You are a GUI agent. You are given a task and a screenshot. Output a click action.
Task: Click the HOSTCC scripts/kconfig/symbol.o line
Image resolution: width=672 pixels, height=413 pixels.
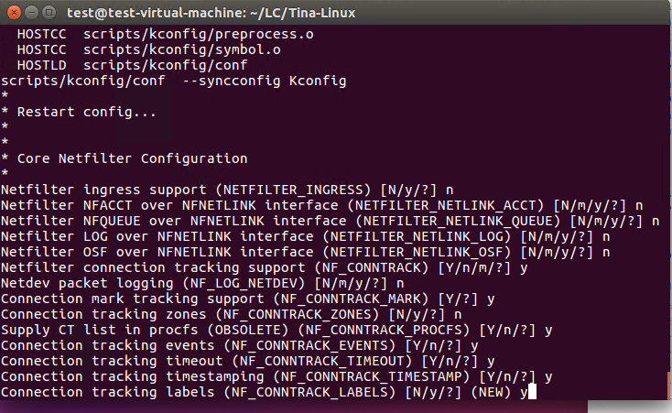[x=148, y=49]
